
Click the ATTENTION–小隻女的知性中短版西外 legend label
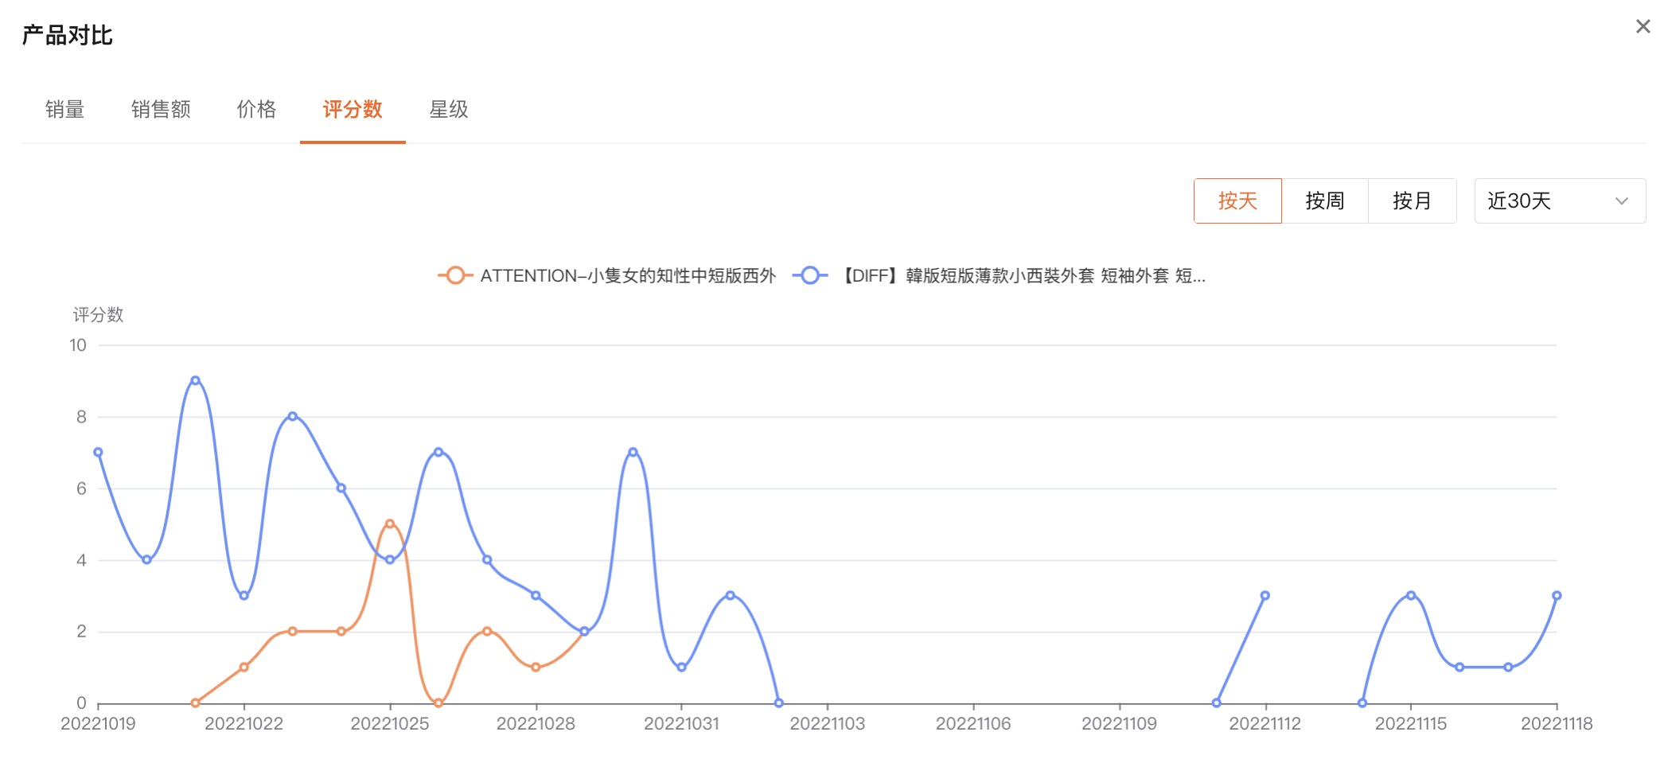[627, 276]
